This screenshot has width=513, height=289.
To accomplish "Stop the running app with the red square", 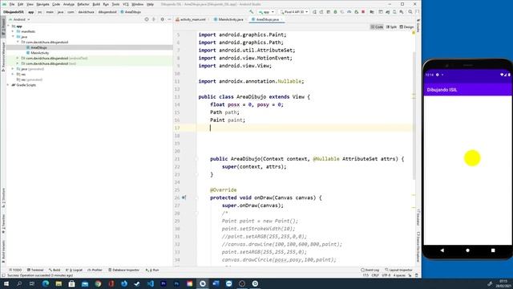I will (363, 12).
